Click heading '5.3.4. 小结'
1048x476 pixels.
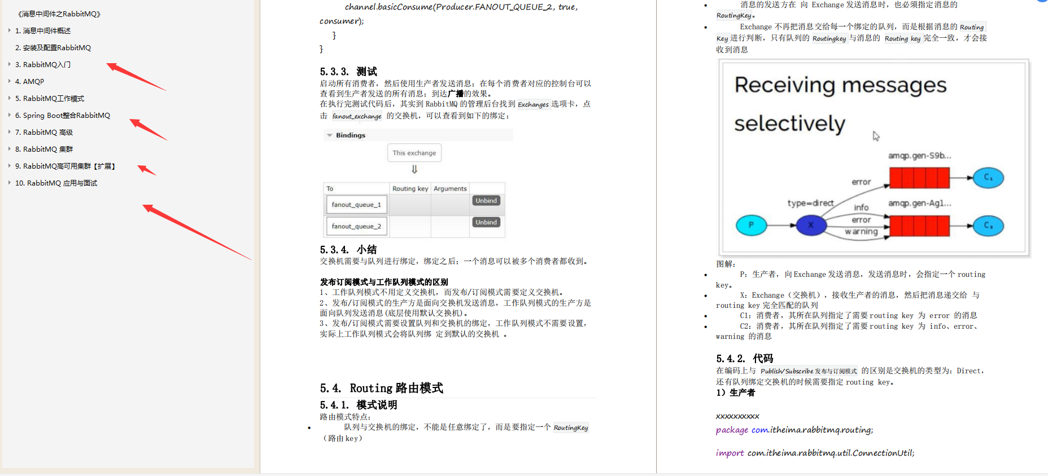348,249
